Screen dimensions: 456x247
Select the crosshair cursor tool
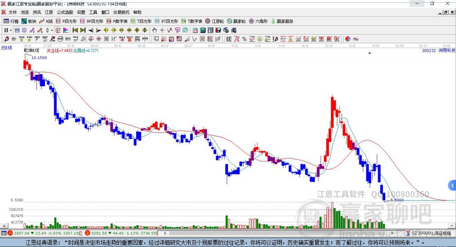click(x=162, y=30)
